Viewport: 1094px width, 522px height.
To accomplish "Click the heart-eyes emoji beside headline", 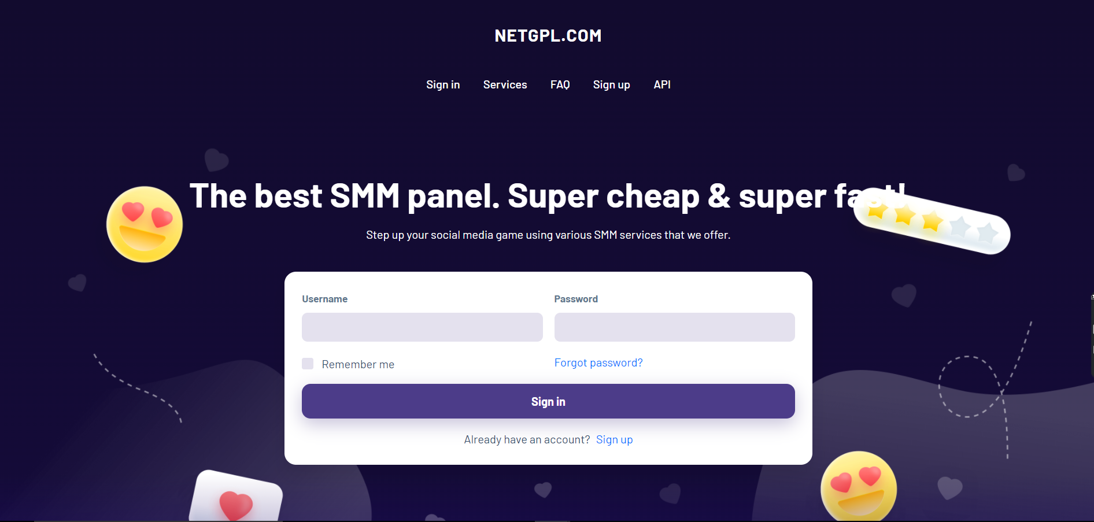I will coord(145,224).
